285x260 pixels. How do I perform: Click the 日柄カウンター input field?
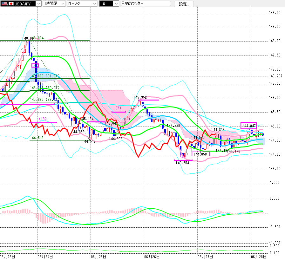pos(146,3)
